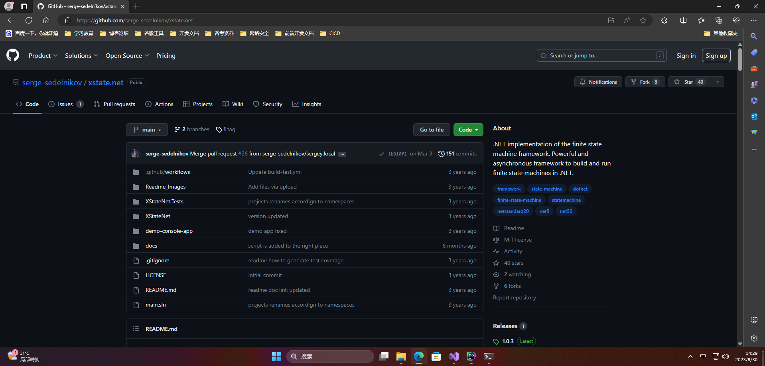Click the GitHub search input field
Image resolution: width=765 pixels, height=366 pixels.
(x=601, y=55)
